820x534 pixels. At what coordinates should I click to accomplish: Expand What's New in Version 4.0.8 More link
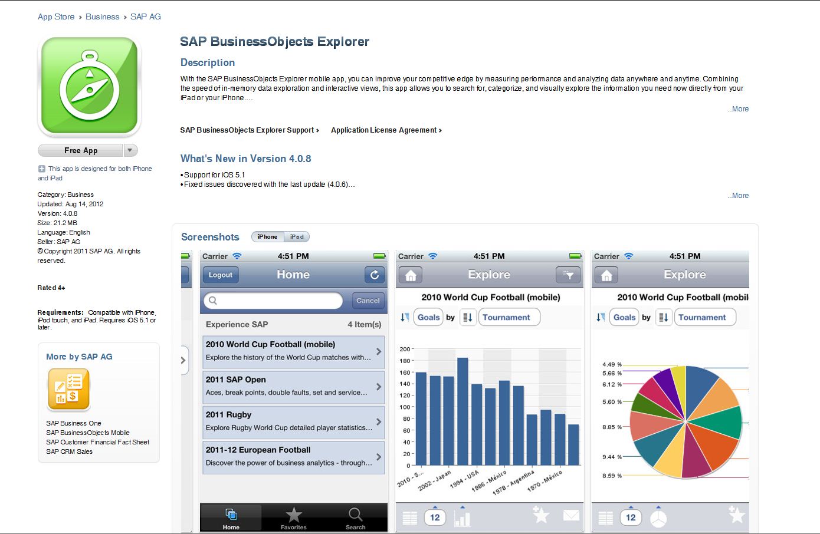click(x=738, y=196)
